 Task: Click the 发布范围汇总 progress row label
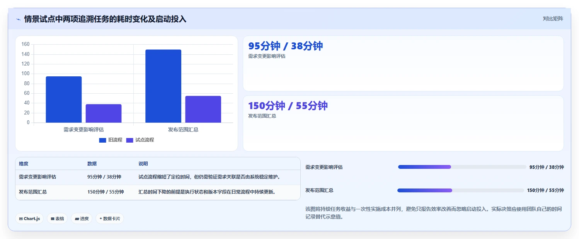(x=319, y=190)
